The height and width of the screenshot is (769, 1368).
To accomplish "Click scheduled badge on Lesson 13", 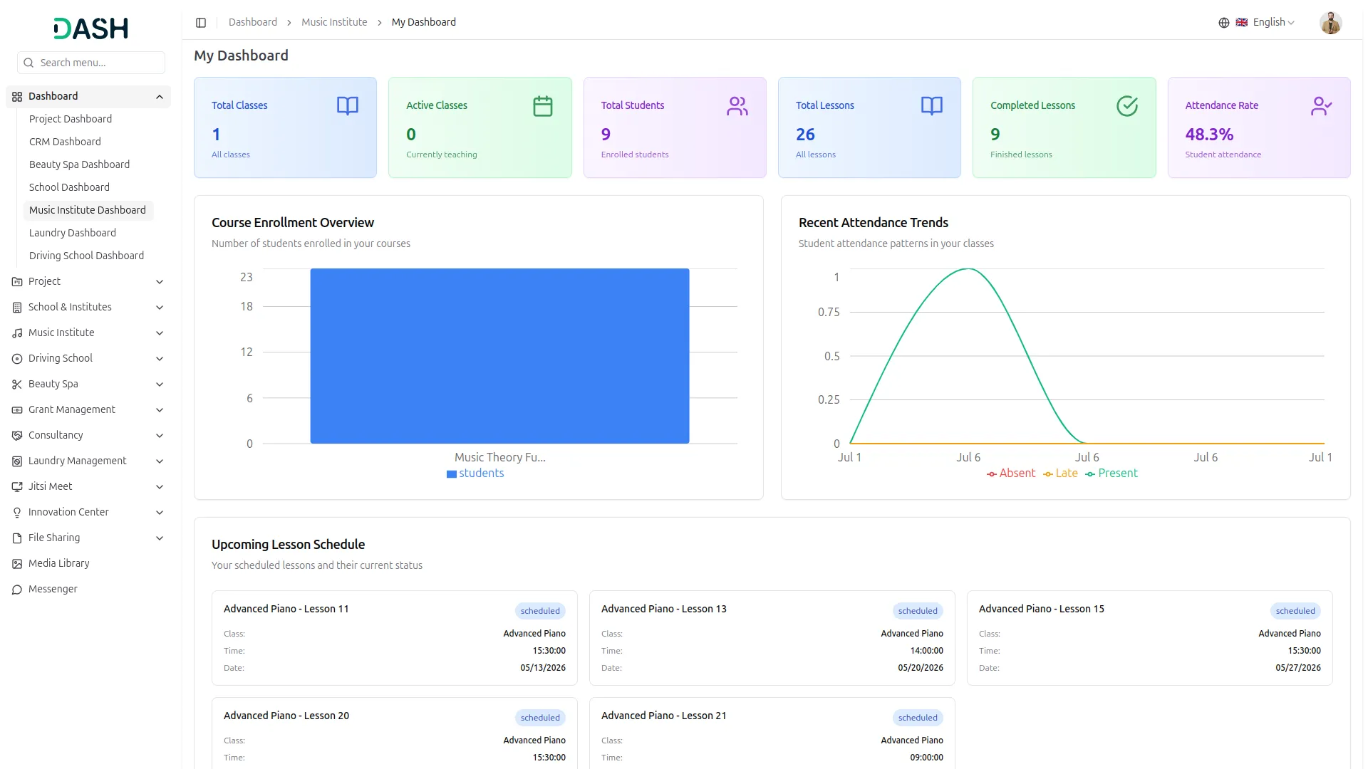I will (x=918, y=611).
